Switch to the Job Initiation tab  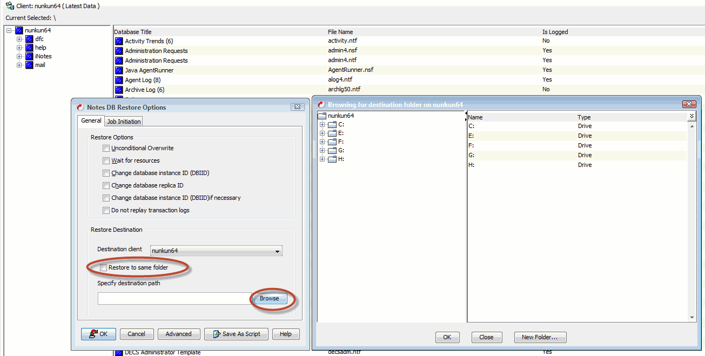pos(123,121)
